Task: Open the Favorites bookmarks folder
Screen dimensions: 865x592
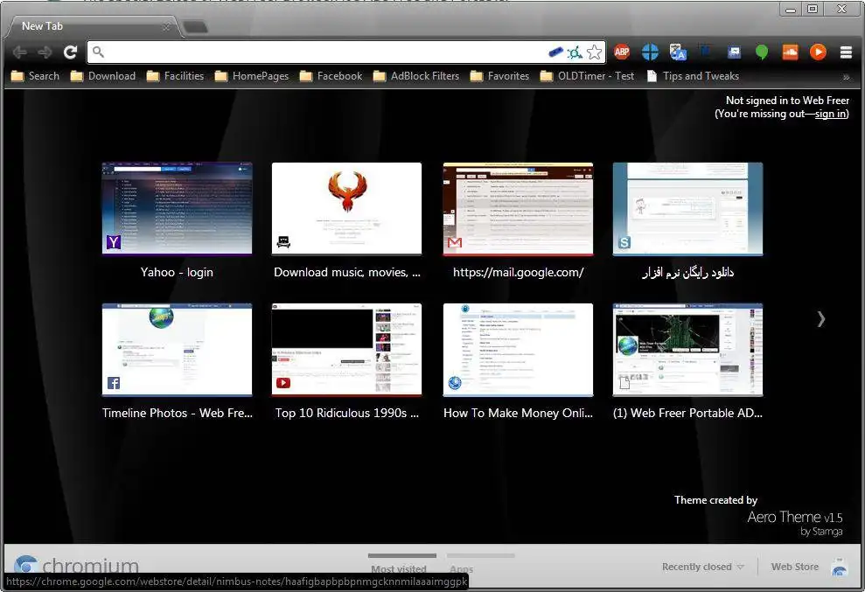Action: (x=499, y=76)
